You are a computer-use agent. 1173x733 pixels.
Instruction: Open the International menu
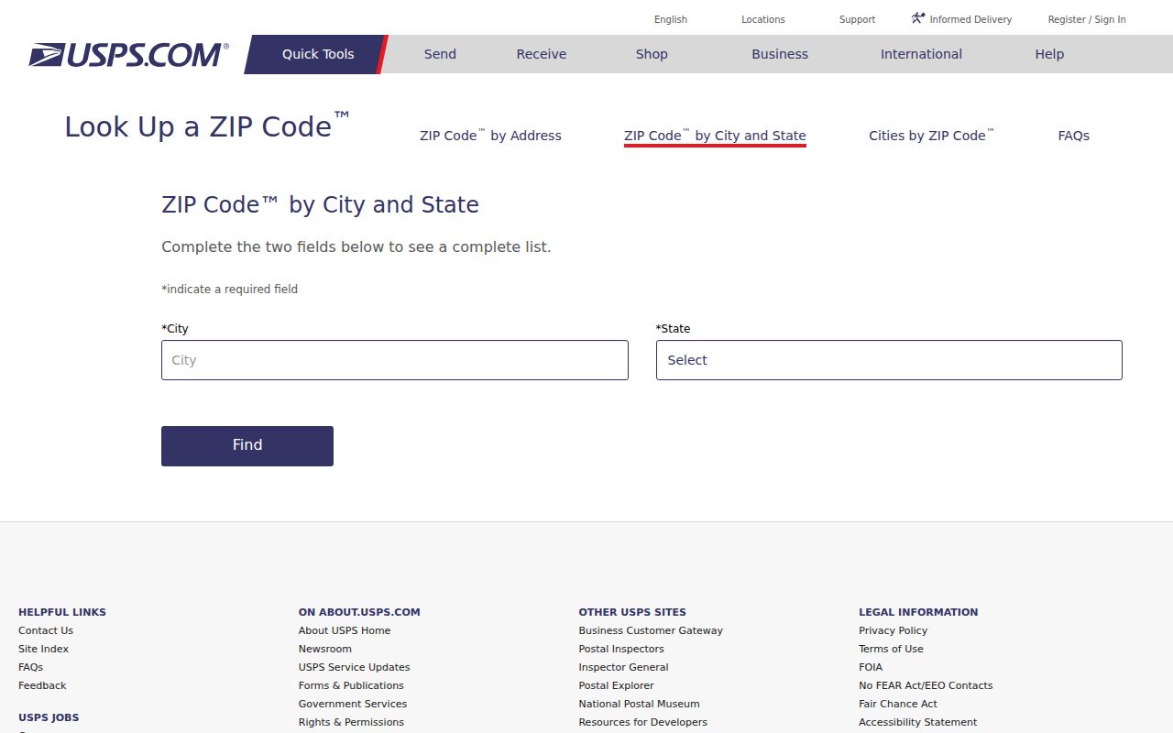coord(921,54)
